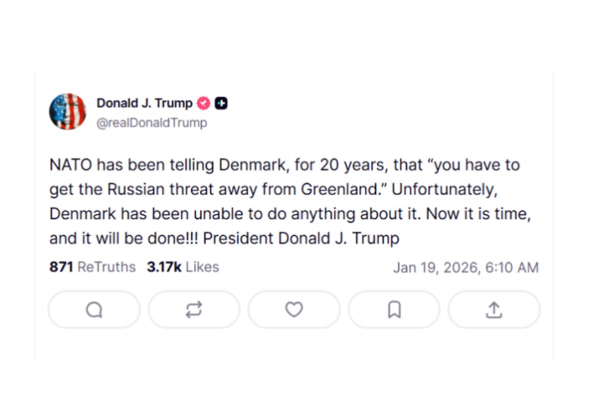
Task: ReTruth this post using the arrows icon
Action: 194,309
